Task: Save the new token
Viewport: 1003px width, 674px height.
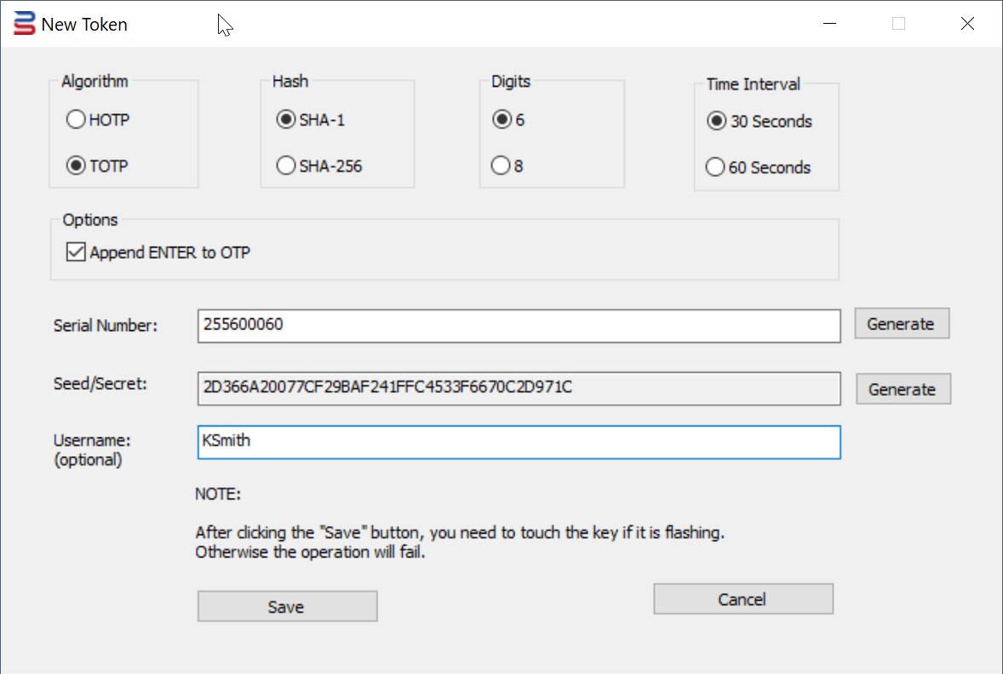Action: tap(286, 607)
